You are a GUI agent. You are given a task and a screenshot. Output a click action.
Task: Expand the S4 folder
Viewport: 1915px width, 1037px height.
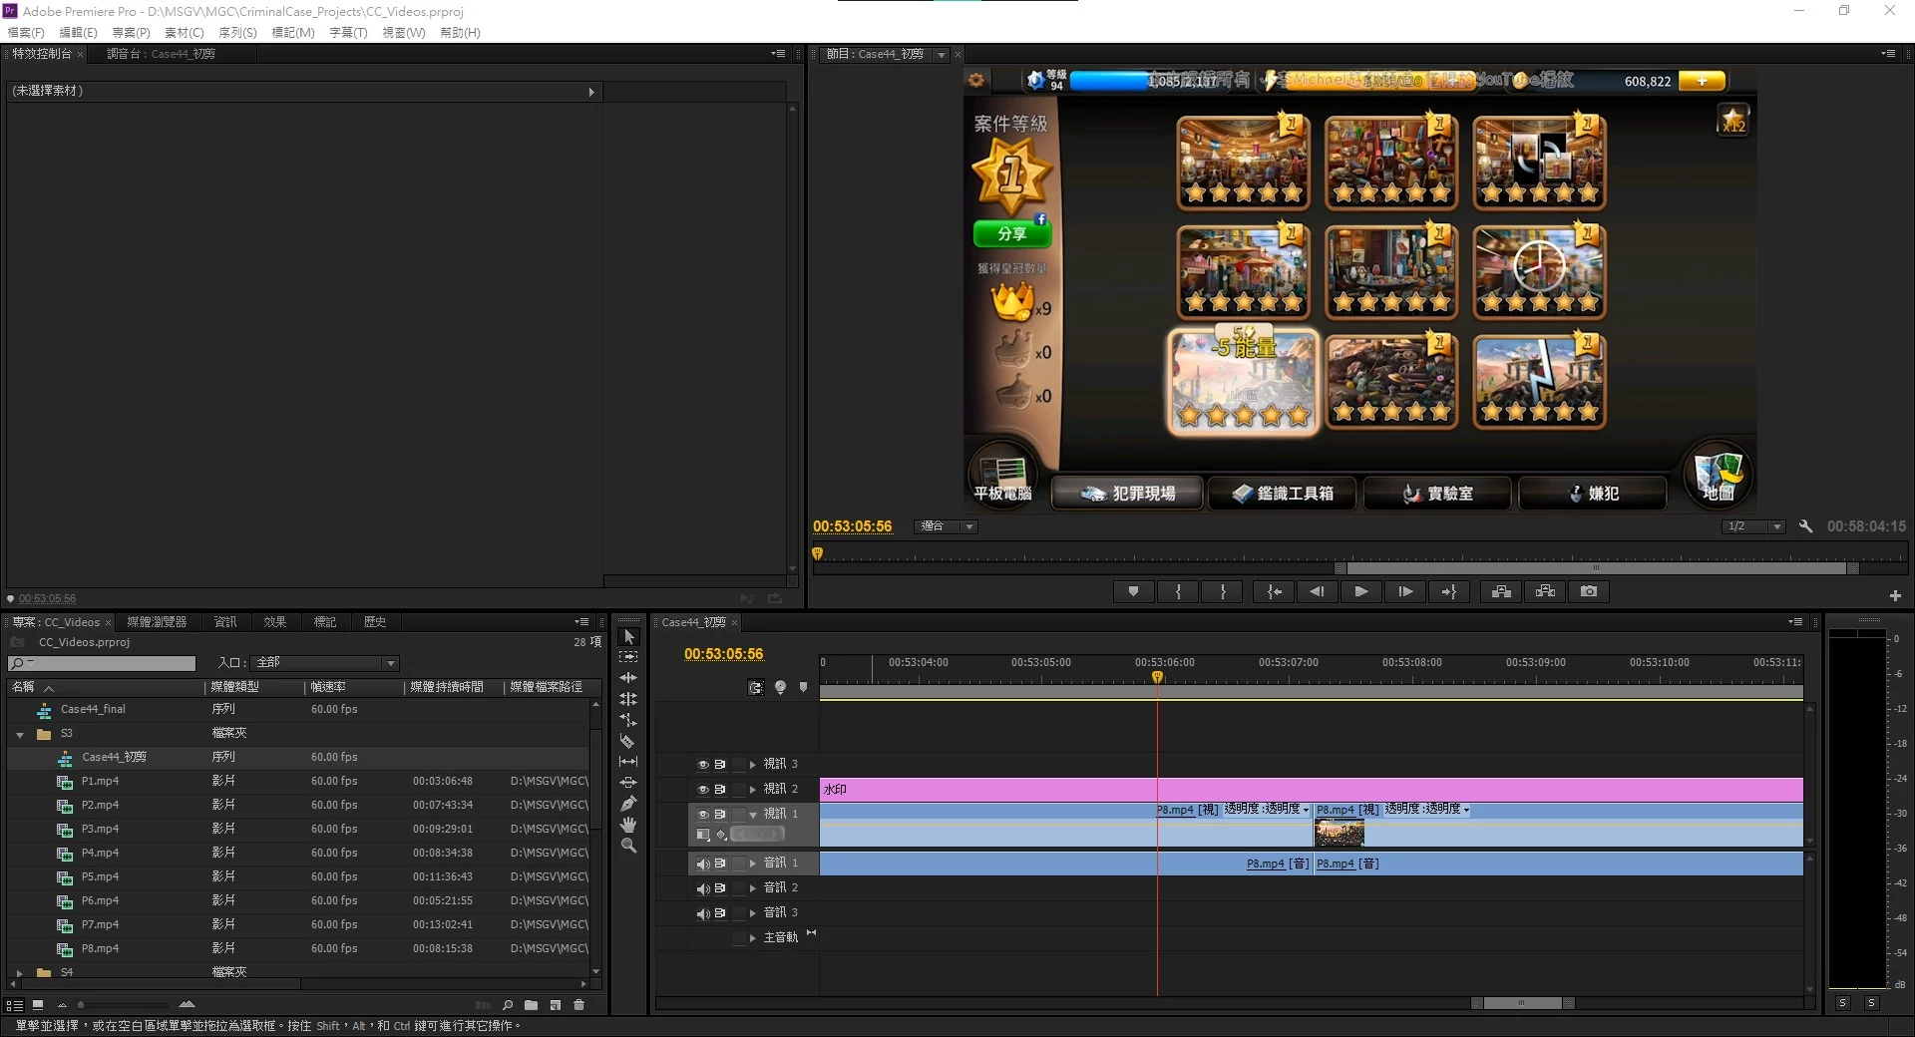[20, 972]
